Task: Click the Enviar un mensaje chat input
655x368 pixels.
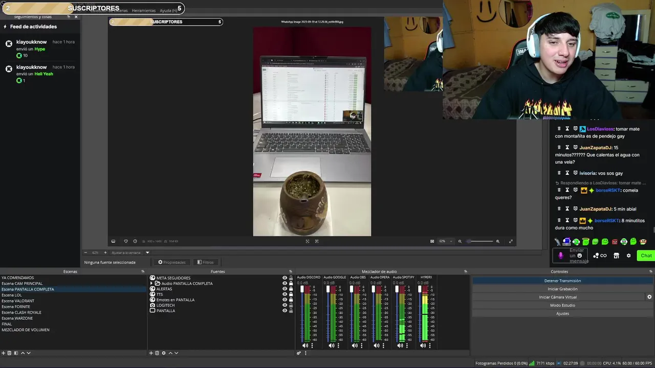Action: click(x=570, y=256)
